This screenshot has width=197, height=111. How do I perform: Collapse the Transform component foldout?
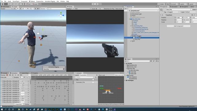pos(161,15)
